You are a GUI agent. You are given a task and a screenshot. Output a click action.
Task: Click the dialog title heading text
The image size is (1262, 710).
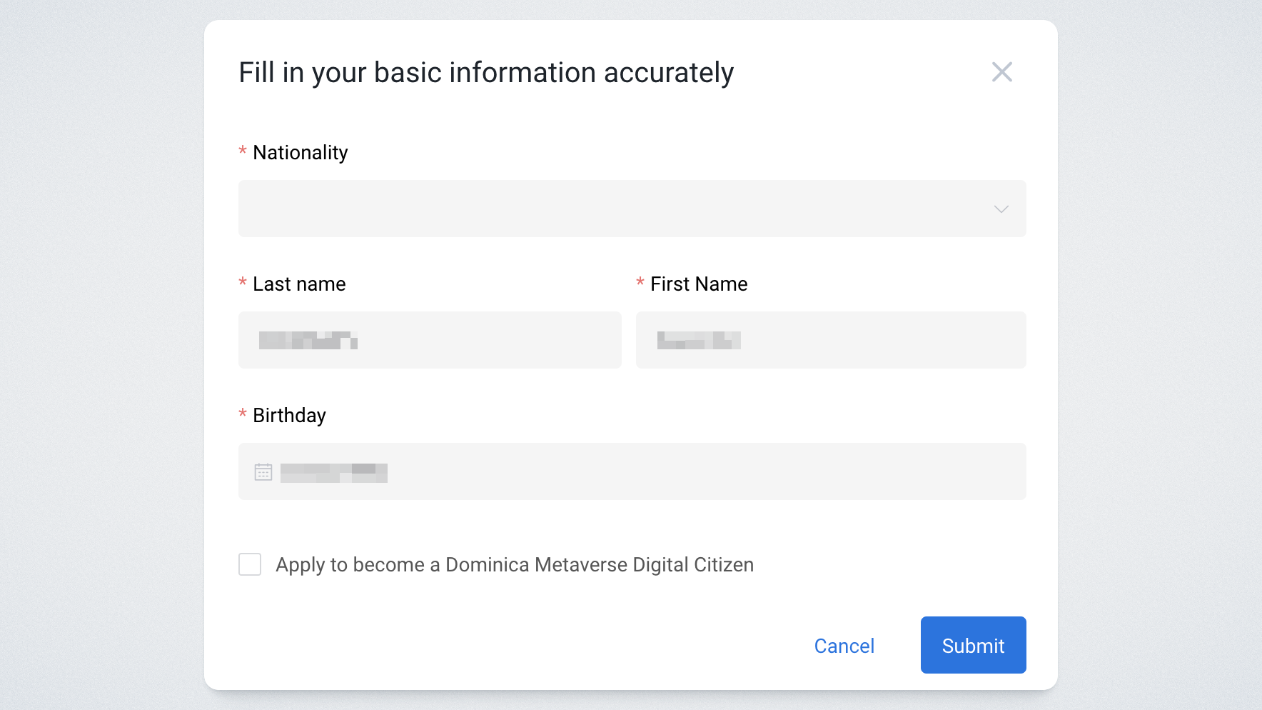485,73
